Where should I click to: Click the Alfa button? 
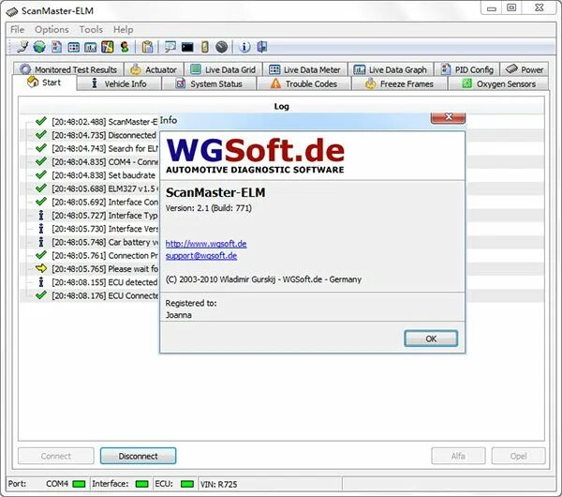tap(458, 456)
